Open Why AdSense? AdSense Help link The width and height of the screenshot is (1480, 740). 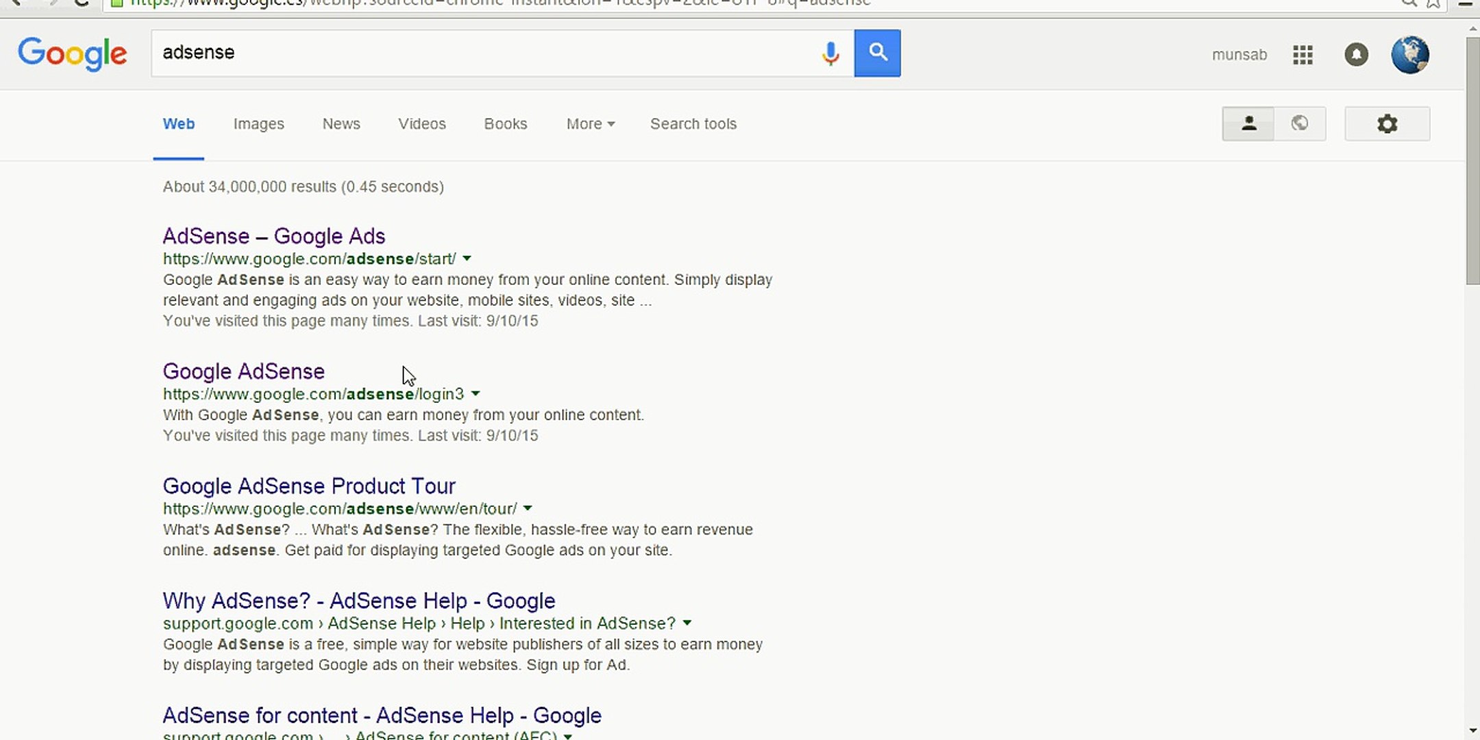358,600
